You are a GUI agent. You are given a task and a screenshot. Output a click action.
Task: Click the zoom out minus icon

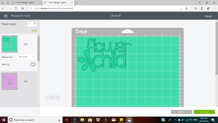coord(47,98)
